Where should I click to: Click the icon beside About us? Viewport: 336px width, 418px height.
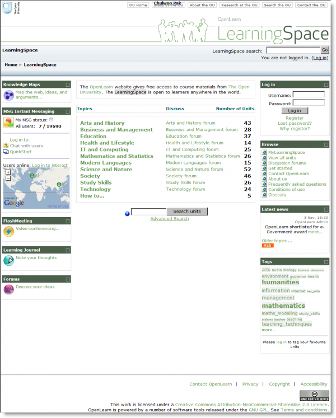pos(264,179)
